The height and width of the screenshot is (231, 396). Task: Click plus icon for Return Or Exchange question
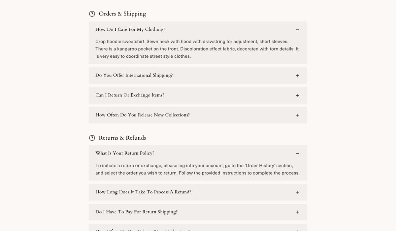point(297,95)
